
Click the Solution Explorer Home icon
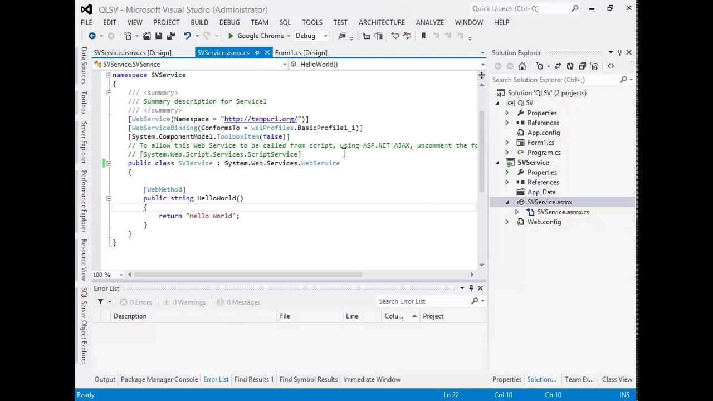(522, 66)
